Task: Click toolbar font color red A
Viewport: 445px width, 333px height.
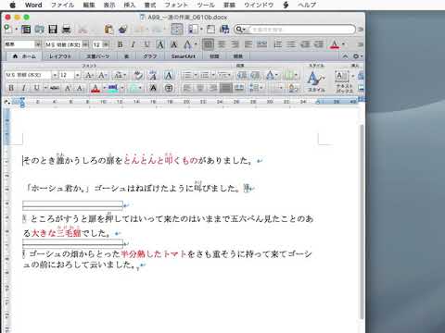Action: click(335, 44)
